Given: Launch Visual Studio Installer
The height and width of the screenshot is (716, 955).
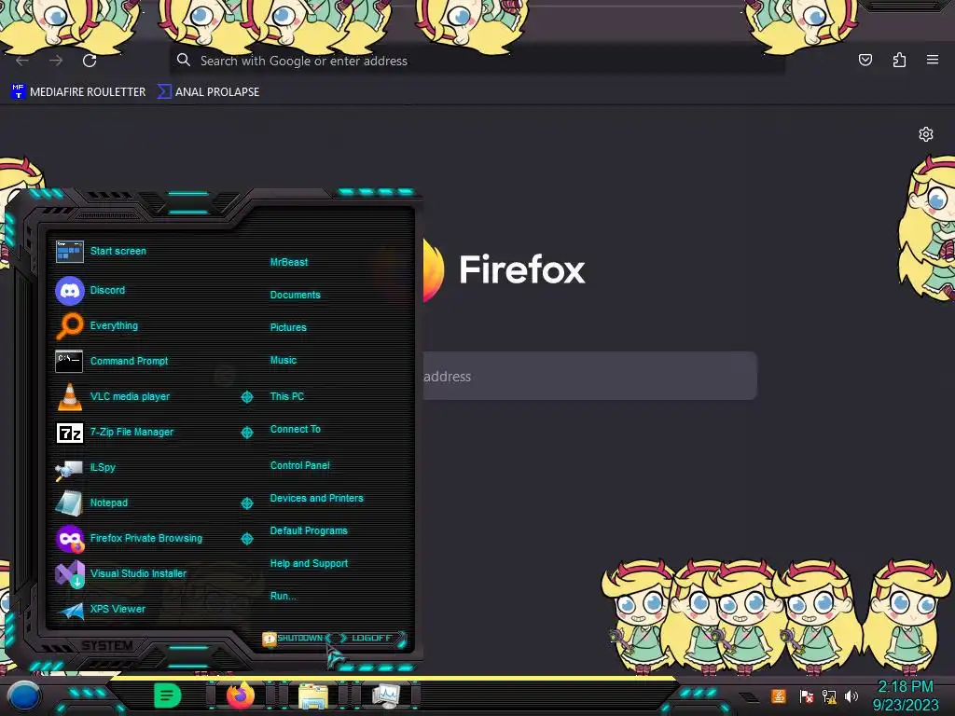Looking at the screenshot, I should pos(138,573).
